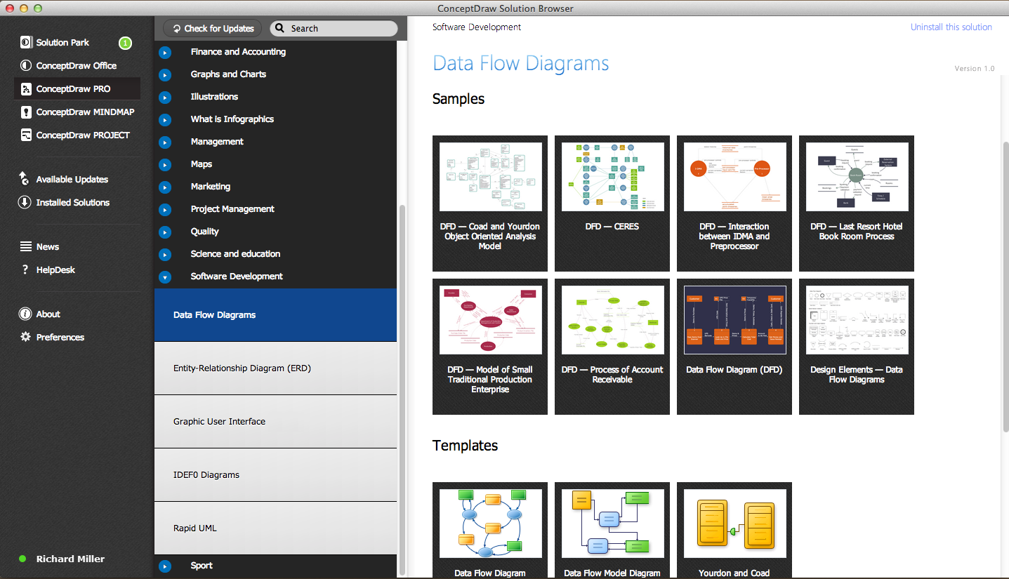1009x579 pixels.
Task: Open Rapid UML solution
Action: tap(275, 528)
